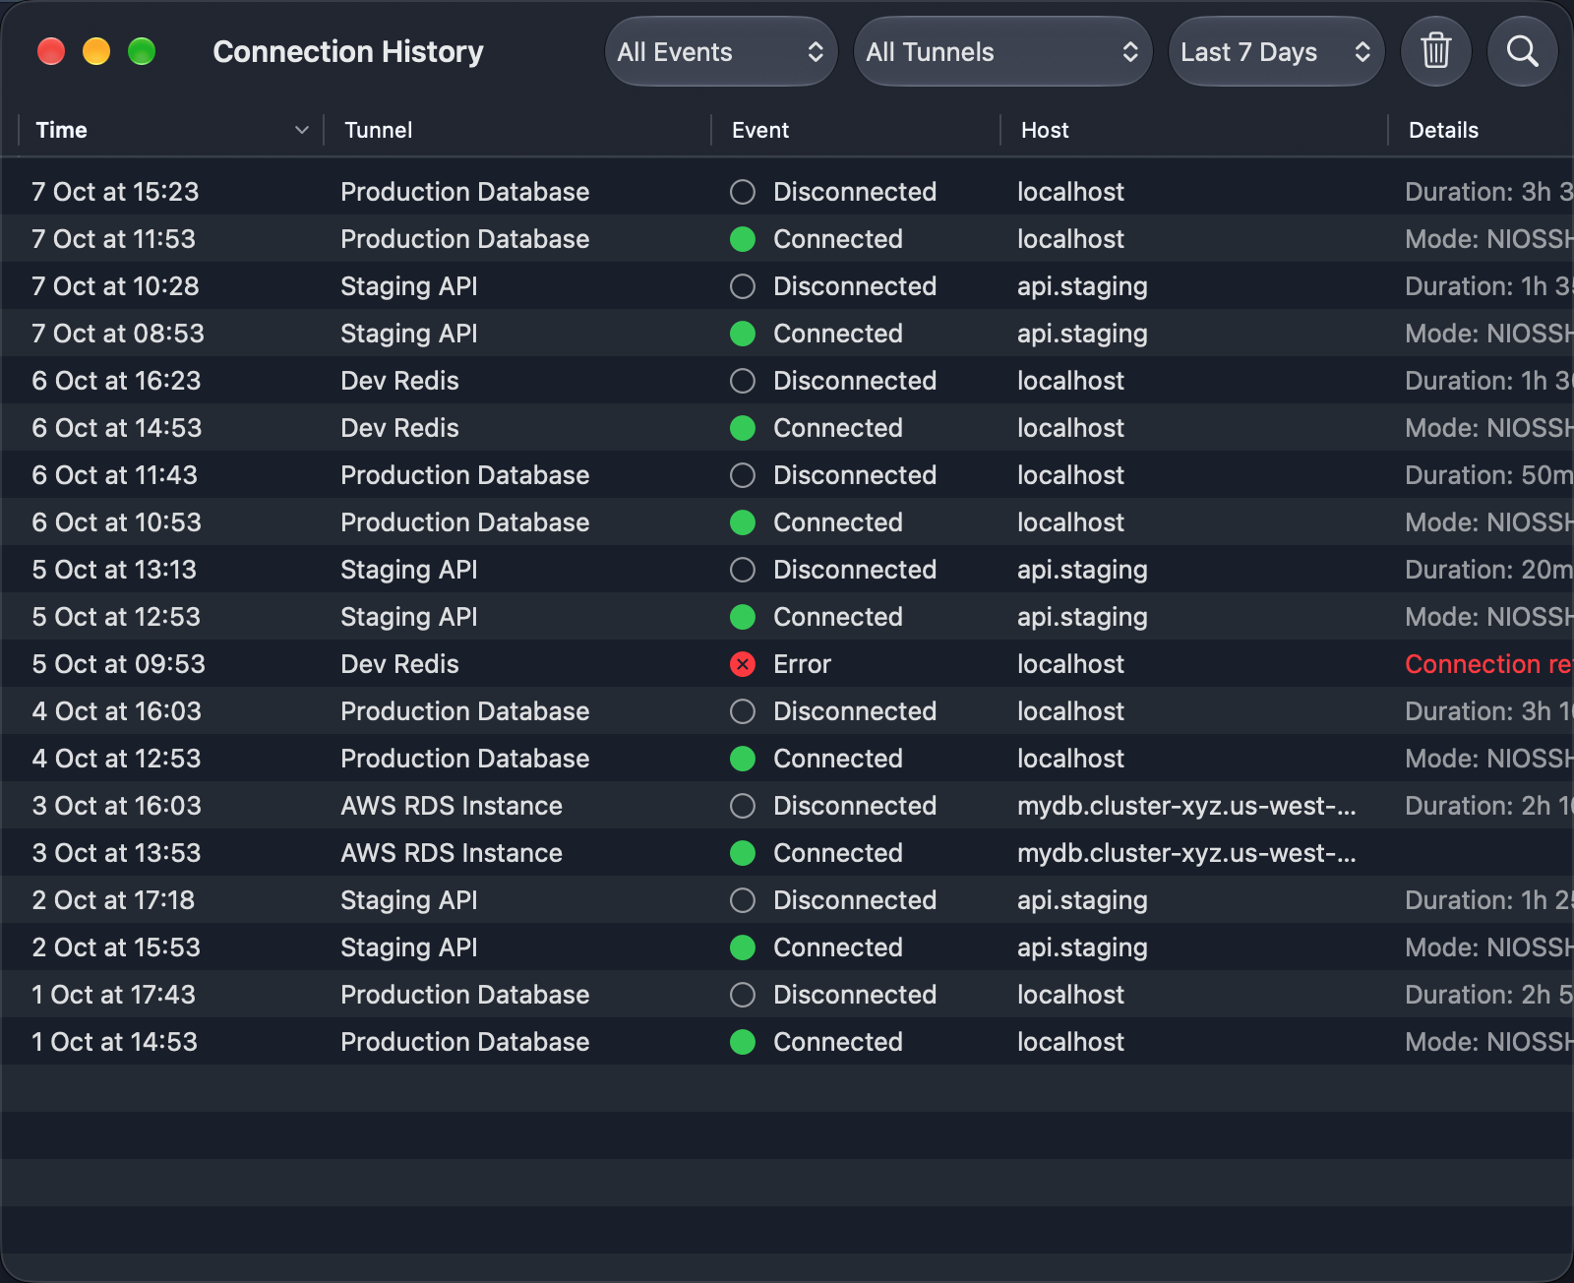
Task: Click 'Disconnected' label in the 6 Oct 16:23 row
Action: [855, 381]
